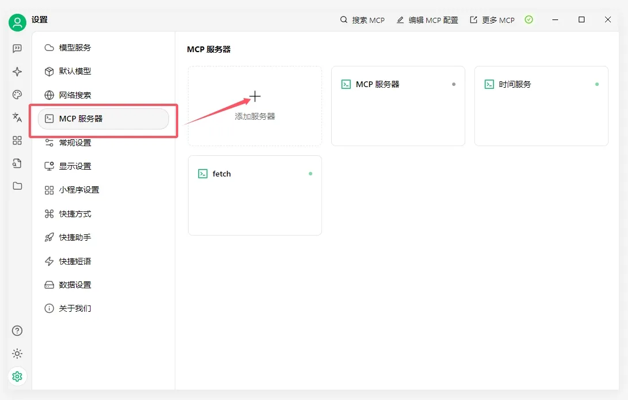Open the files folder sidebar icon
The image size is (628, 400).
[x=17, y=186]
